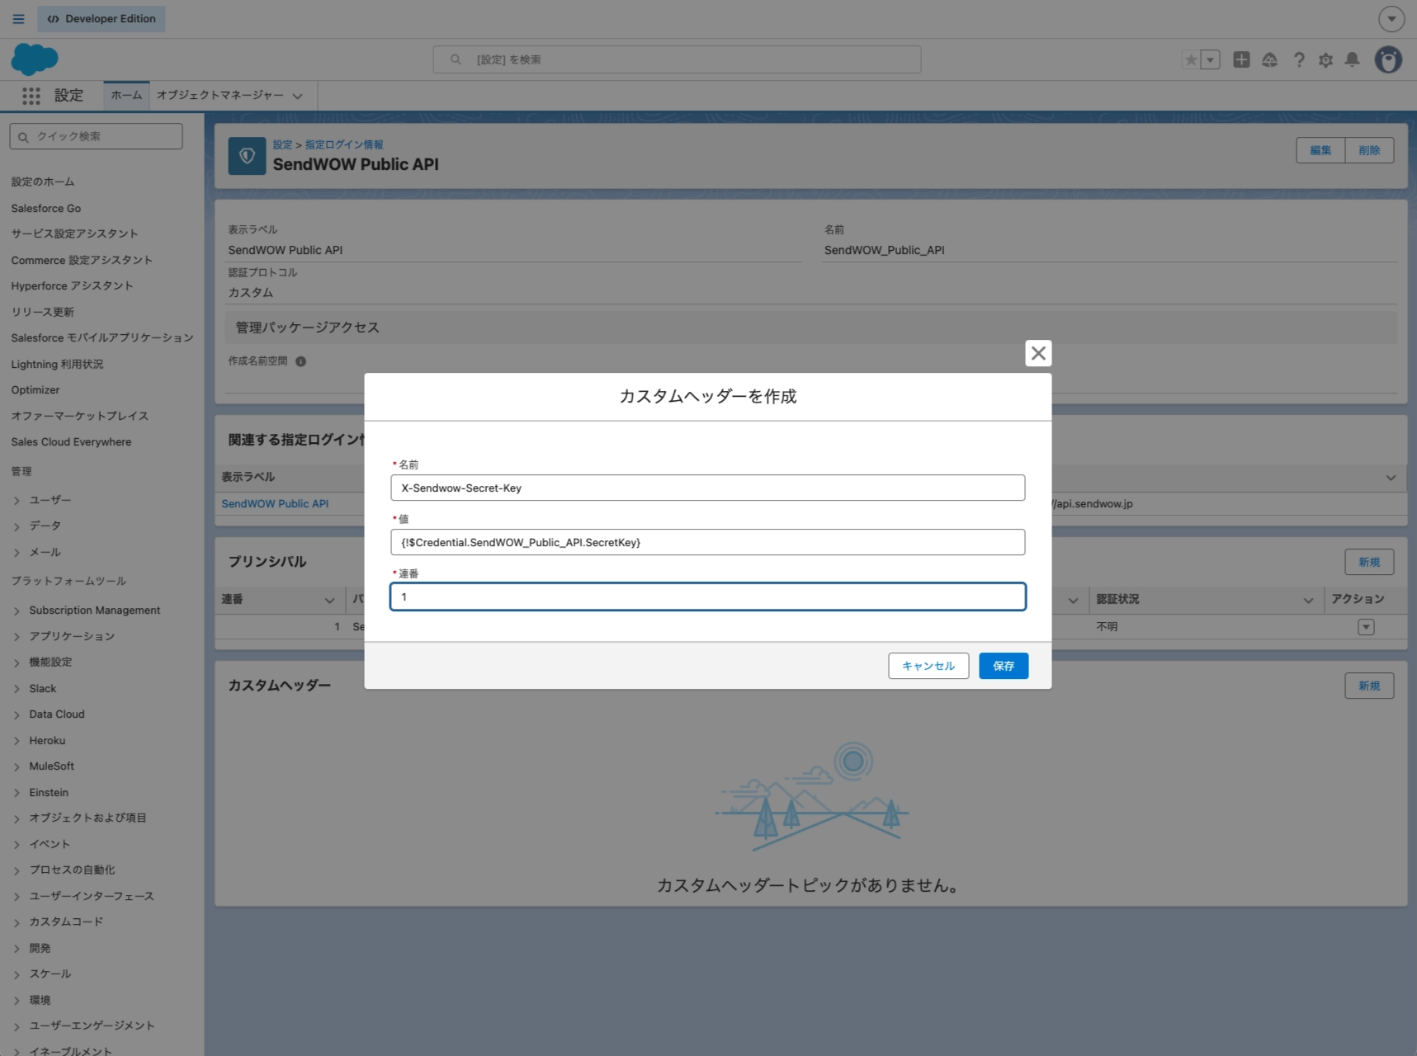Viewport: 1417px width, 1056px height.
Task: Expand the データ tree node
Action: pos(17,526)
